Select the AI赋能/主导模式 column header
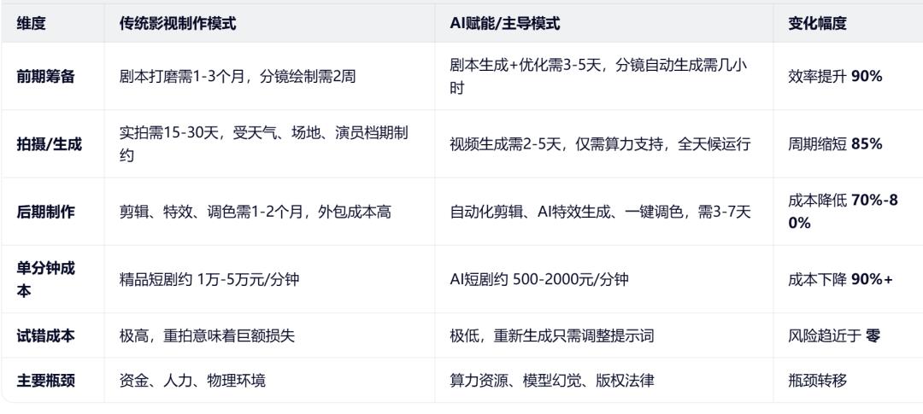Viewport: 923px width, 414px height. [505, 24]
